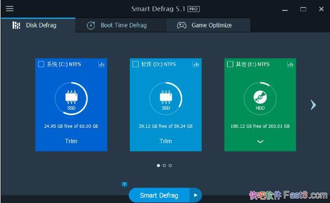Maximize the Smart Defrag window
Image resolution: width=330 pixels, height=203 pixels.
[x=303, y=9]
